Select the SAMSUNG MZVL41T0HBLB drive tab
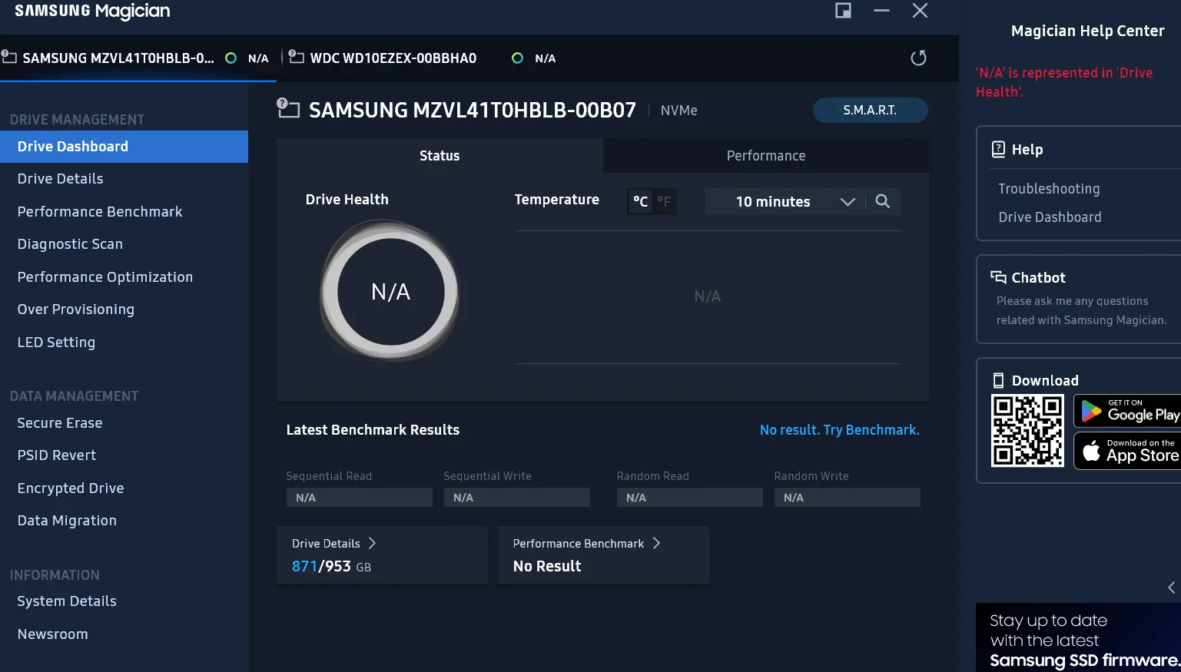 click(137, 58)
